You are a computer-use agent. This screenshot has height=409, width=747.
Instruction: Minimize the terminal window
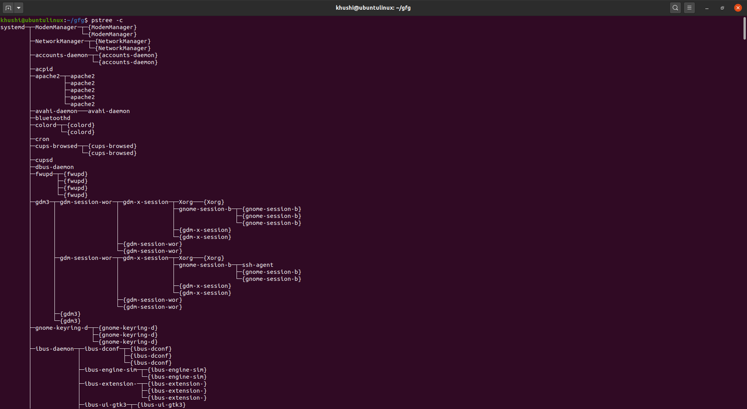[x=707, y=8]
